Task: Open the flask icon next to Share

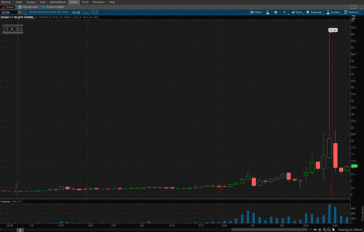Action: (x=267, y=12)
